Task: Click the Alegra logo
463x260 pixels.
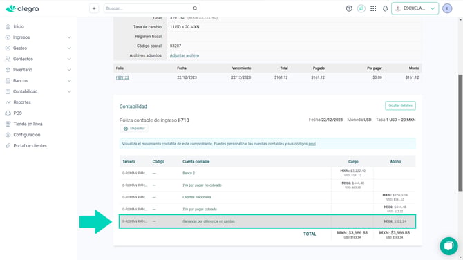Action: (22, 8)
